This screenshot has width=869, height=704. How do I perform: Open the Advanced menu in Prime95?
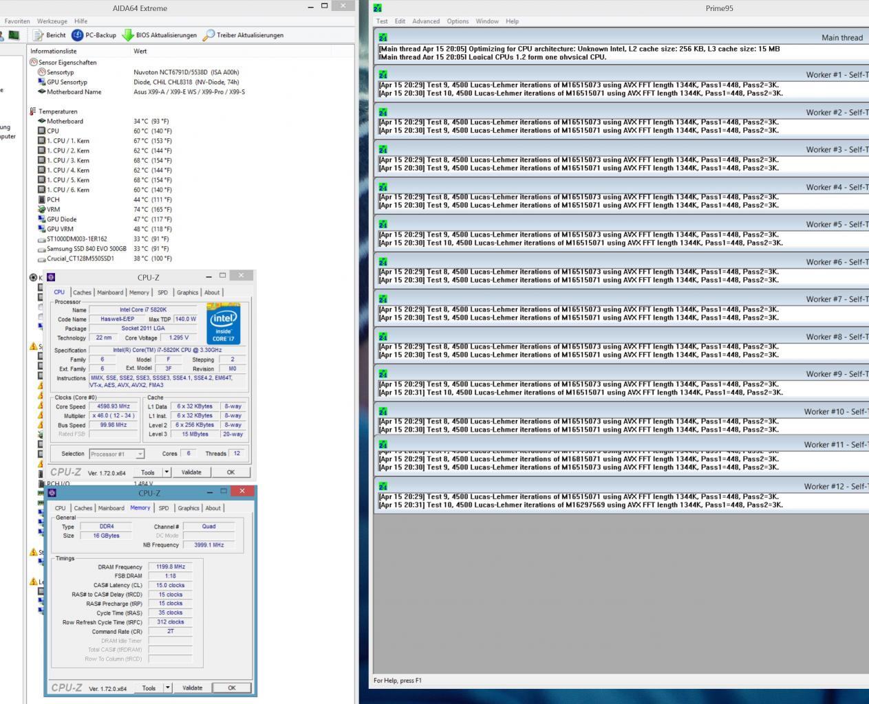pyautogui.click(x=426, y=21)
